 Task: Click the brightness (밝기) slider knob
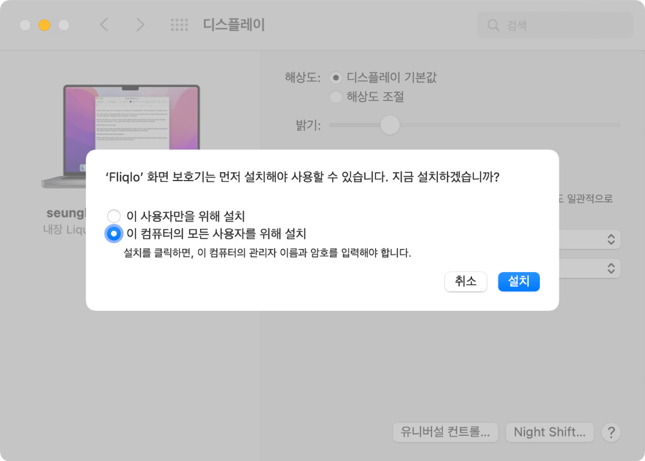(x=390, y=125)
